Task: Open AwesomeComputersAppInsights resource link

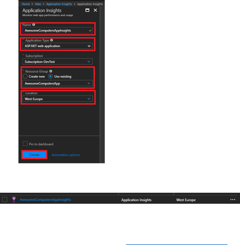Action: [x=45, y=200]
